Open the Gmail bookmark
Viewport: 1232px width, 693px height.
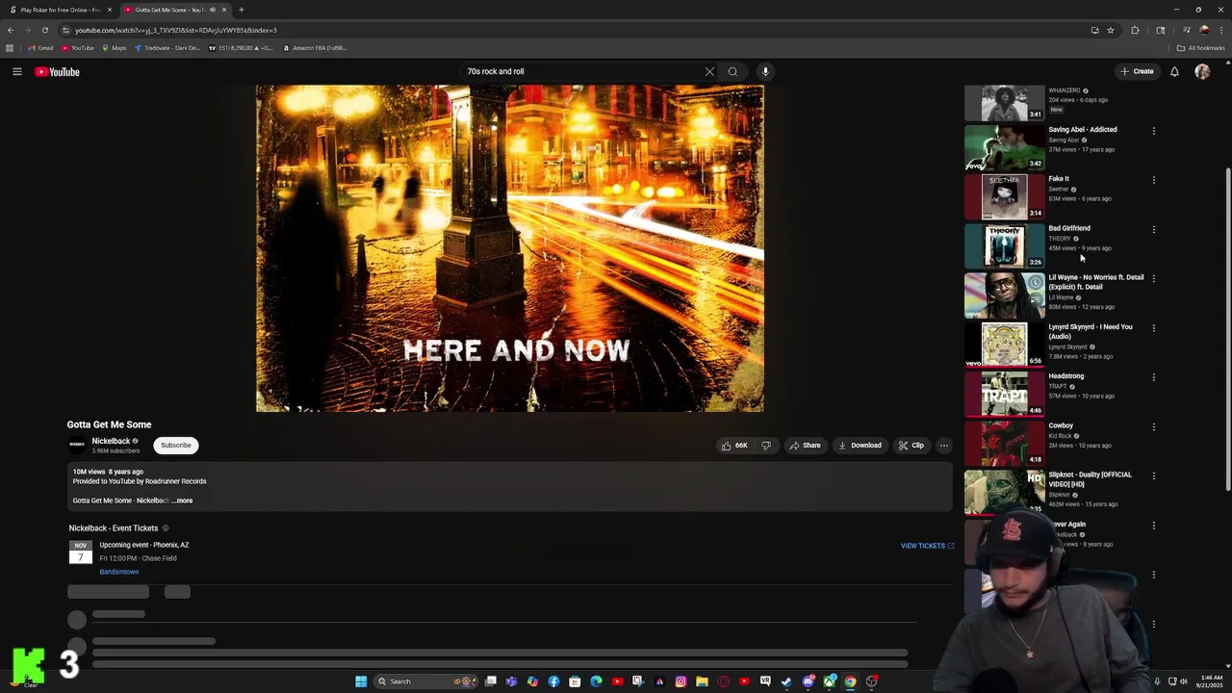point(41,48)
